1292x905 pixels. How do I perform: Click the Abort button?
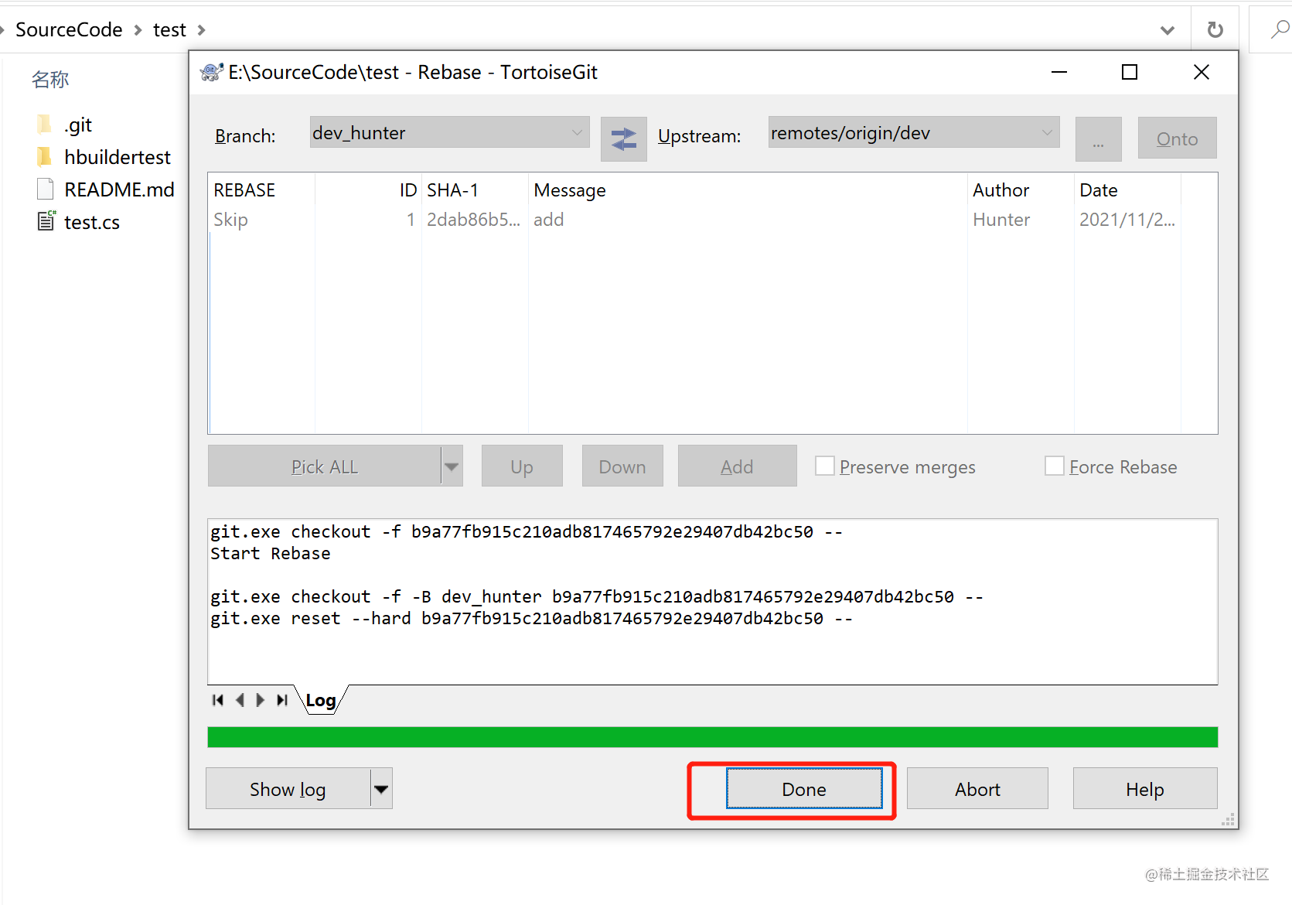[x=977, y=789]
